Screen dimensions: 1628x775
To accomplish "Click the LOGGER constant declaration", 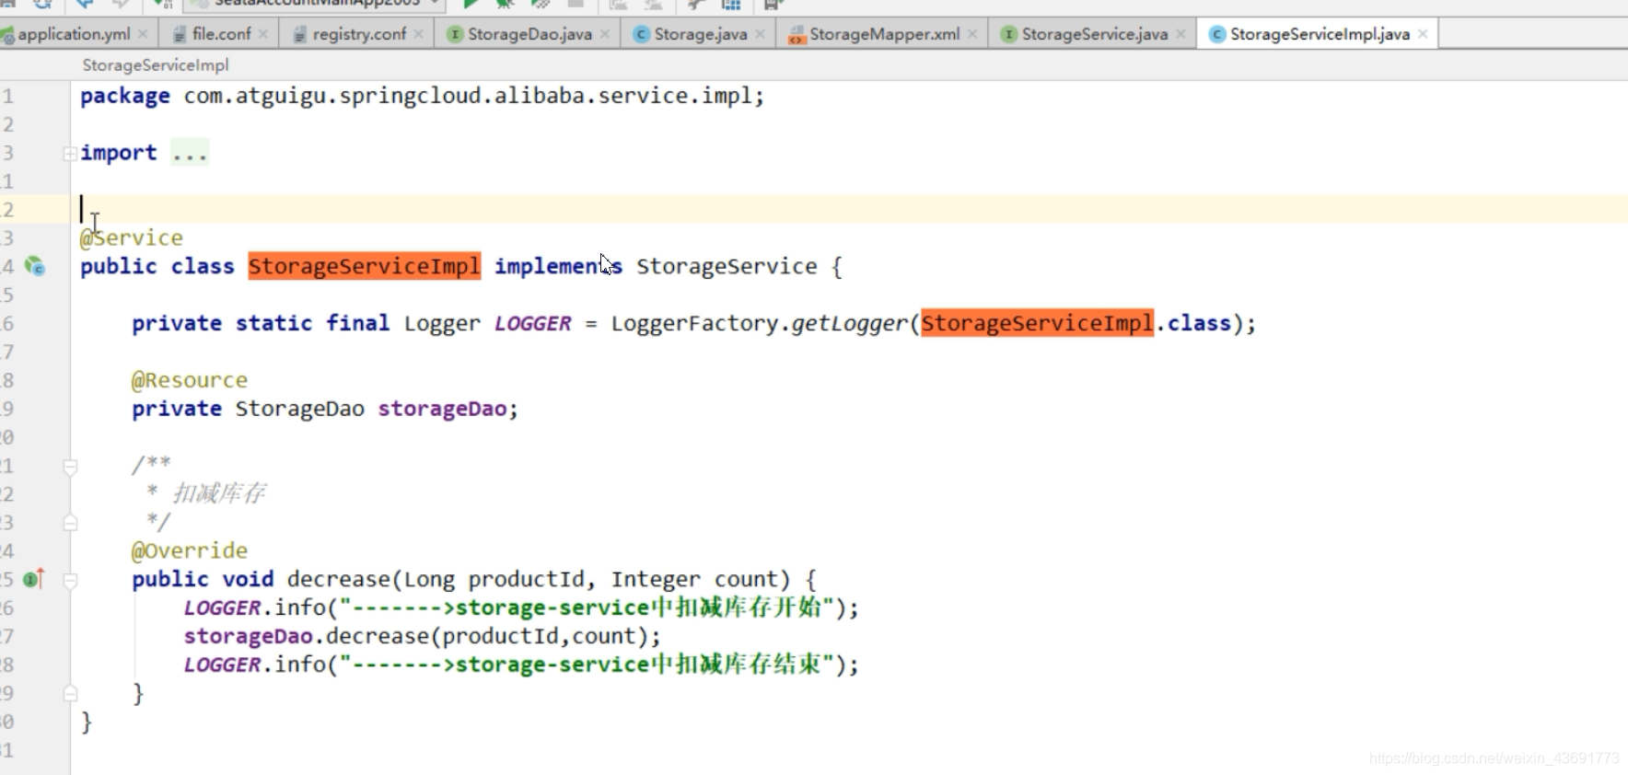I will (x=533, y=324).
